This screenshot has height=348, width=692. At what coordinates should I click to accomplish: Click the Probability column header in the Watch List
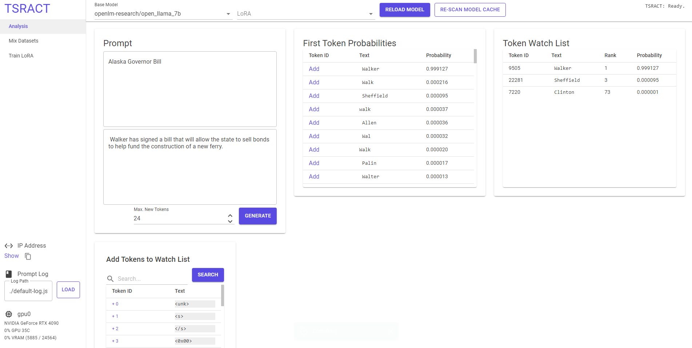coord(649,56)
